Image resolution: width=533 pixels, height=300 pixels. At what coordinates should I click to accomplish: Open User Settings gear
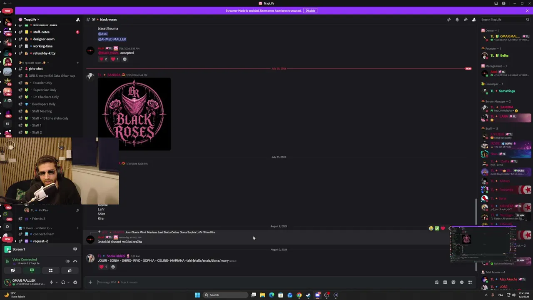point(75,282)
